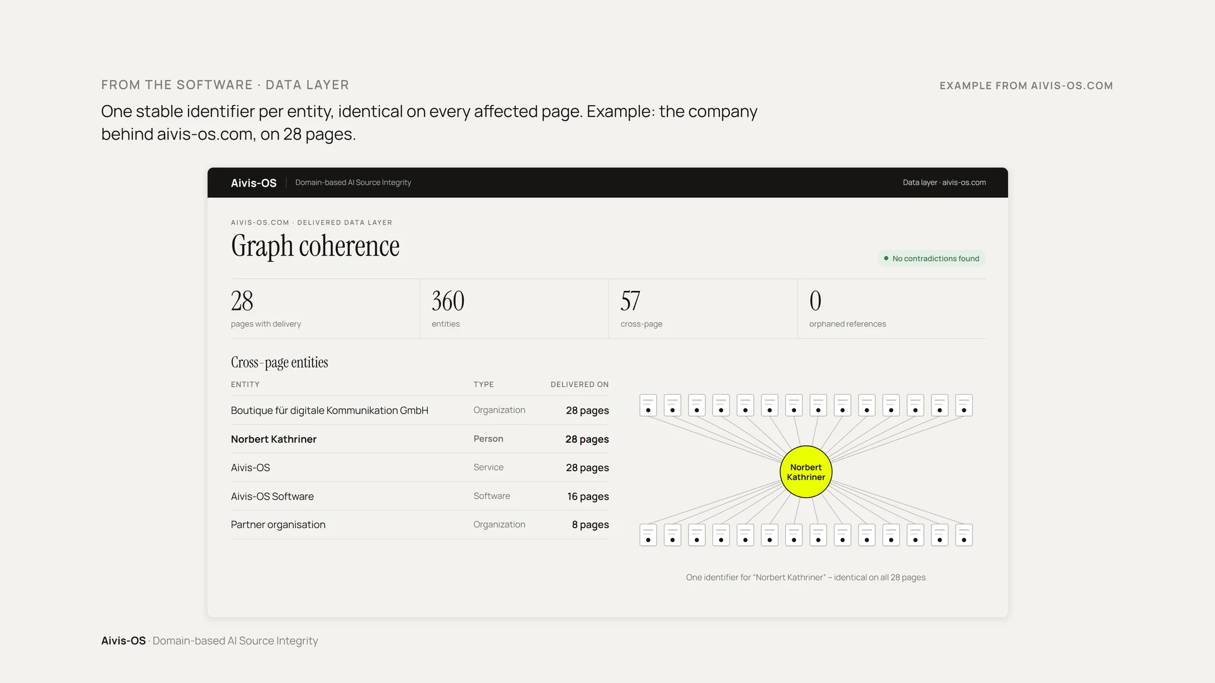Viewport: 1215px width, 683px height.
Task: Select the 'Norbert Kathriner' entity in the table
Action: pyautogui.click(x=273, y=440)
